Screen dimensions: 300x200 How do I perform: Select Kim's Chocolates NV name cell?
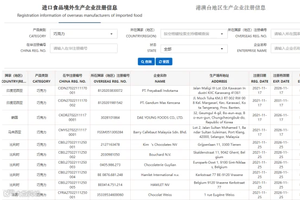click(x=160, y=145)
